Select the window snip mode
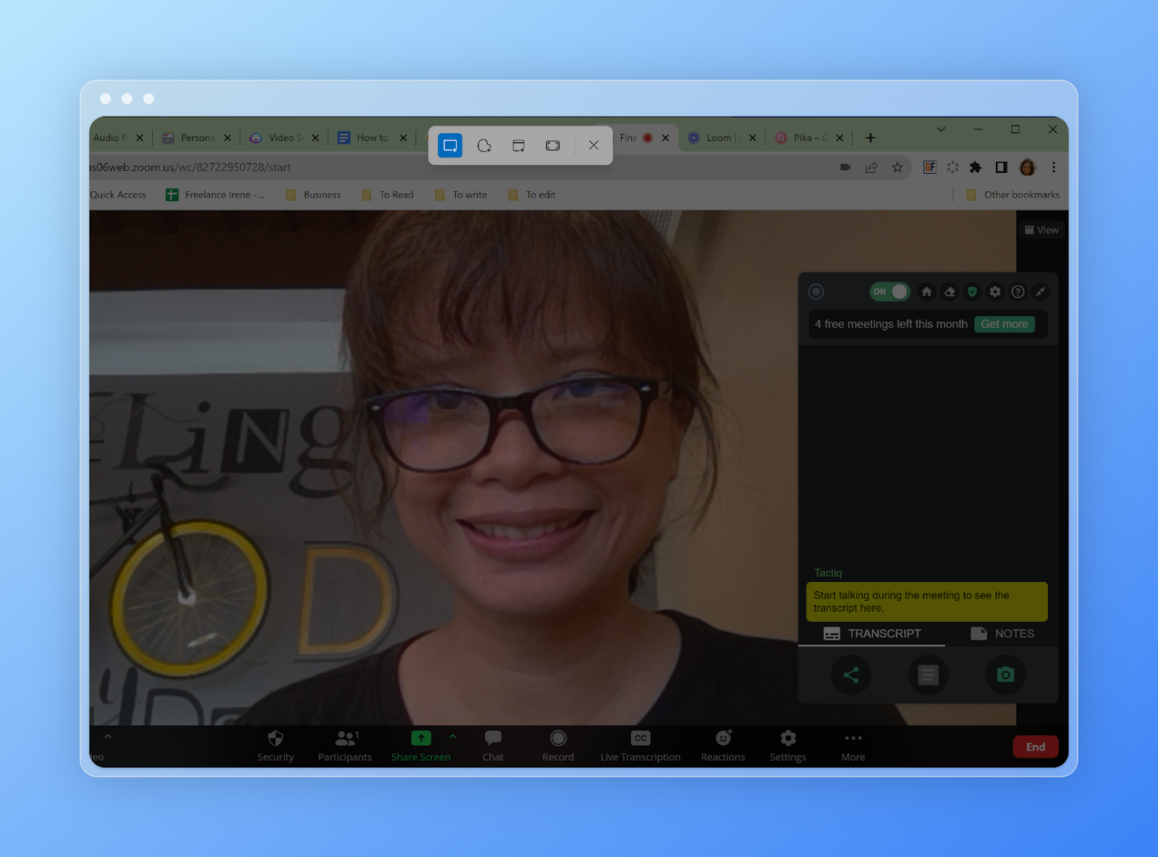 pos(518,145)
